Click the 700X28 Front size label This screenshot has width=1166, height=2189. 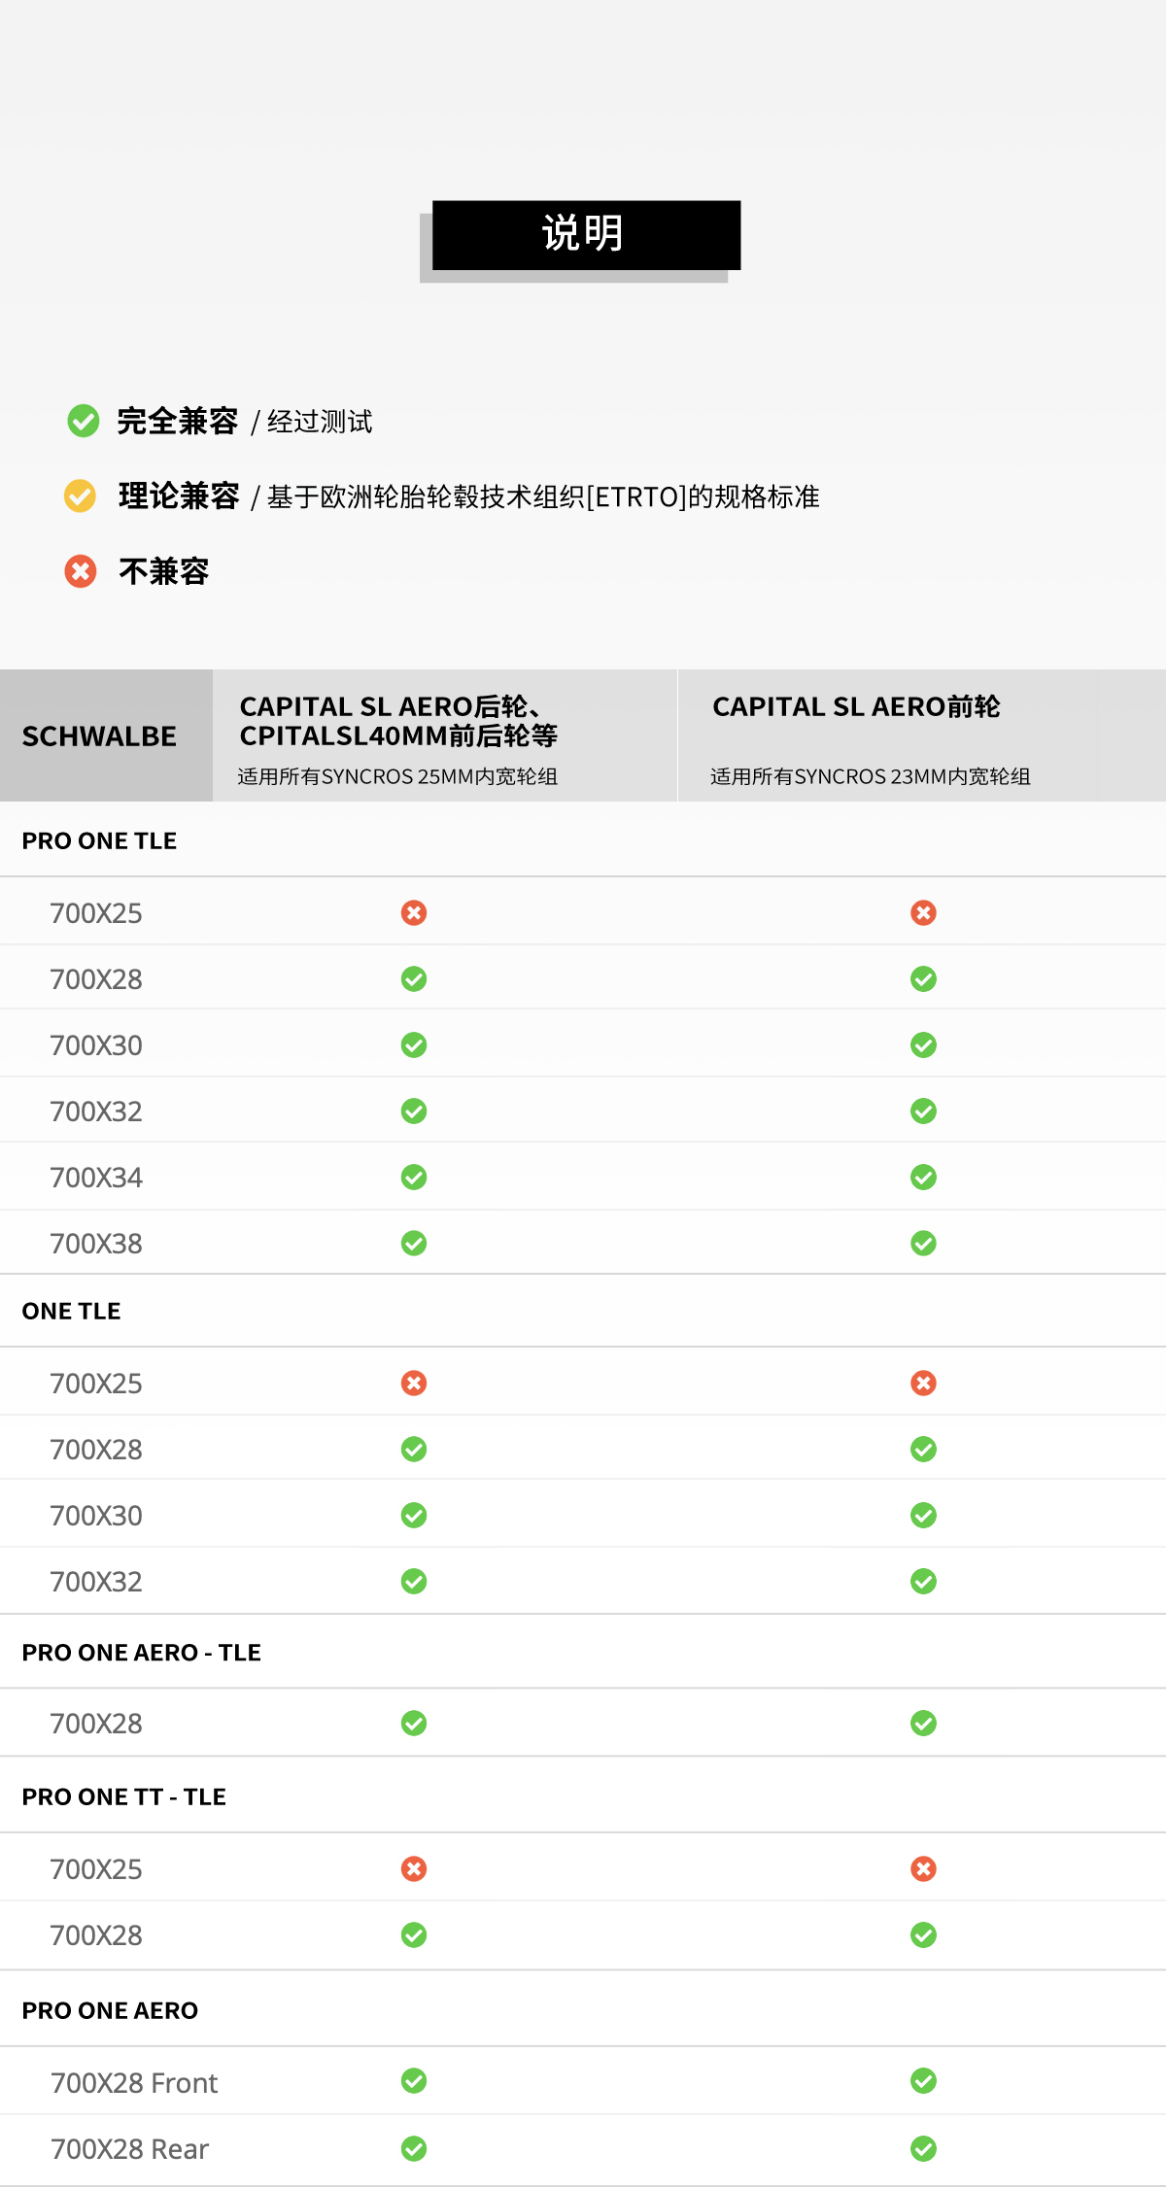coord(134,2083)
